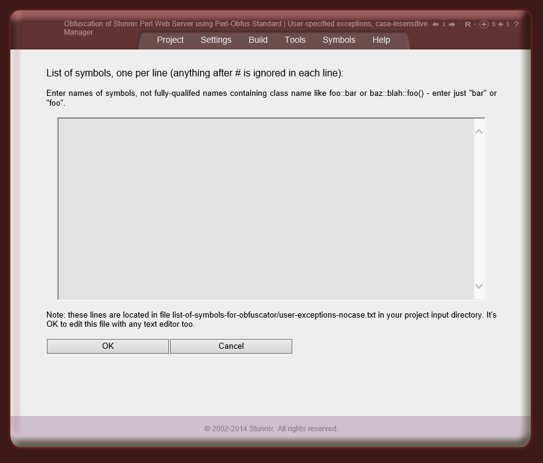
Task: Open the Project menu
Action: click(x=170, y=40)
